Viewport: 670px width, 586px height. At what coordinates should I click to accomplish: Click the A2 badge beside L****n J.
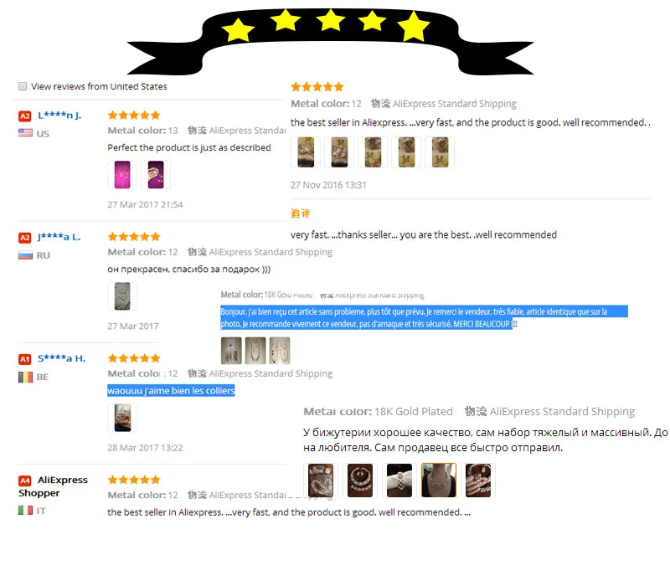tap(25, 116)
